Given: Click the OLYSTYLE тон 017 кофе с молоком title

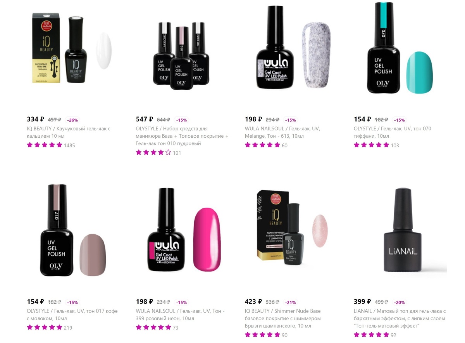Looking at the screenshot, I should [x=72, y=315].
